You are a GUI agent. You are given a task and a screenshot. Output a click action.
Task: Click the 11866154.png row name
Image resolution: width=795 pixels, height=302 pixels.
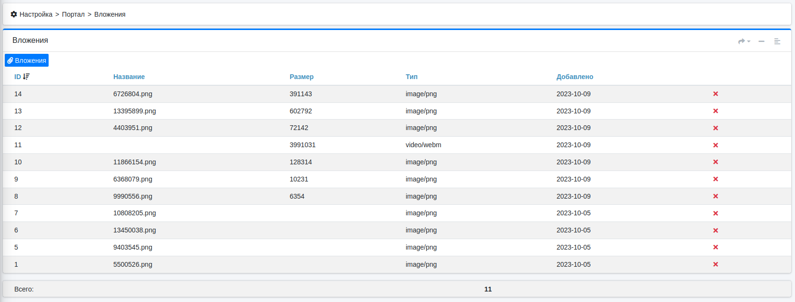click(x=134, y=162)
